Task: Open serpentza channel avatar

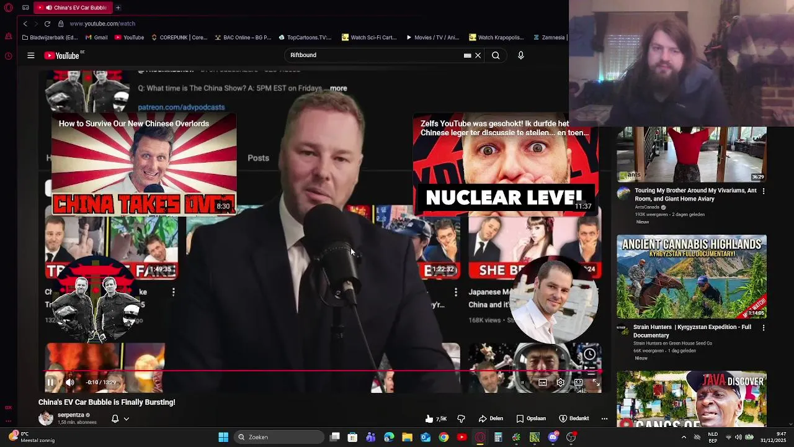Action: click(x=46, y=418)
